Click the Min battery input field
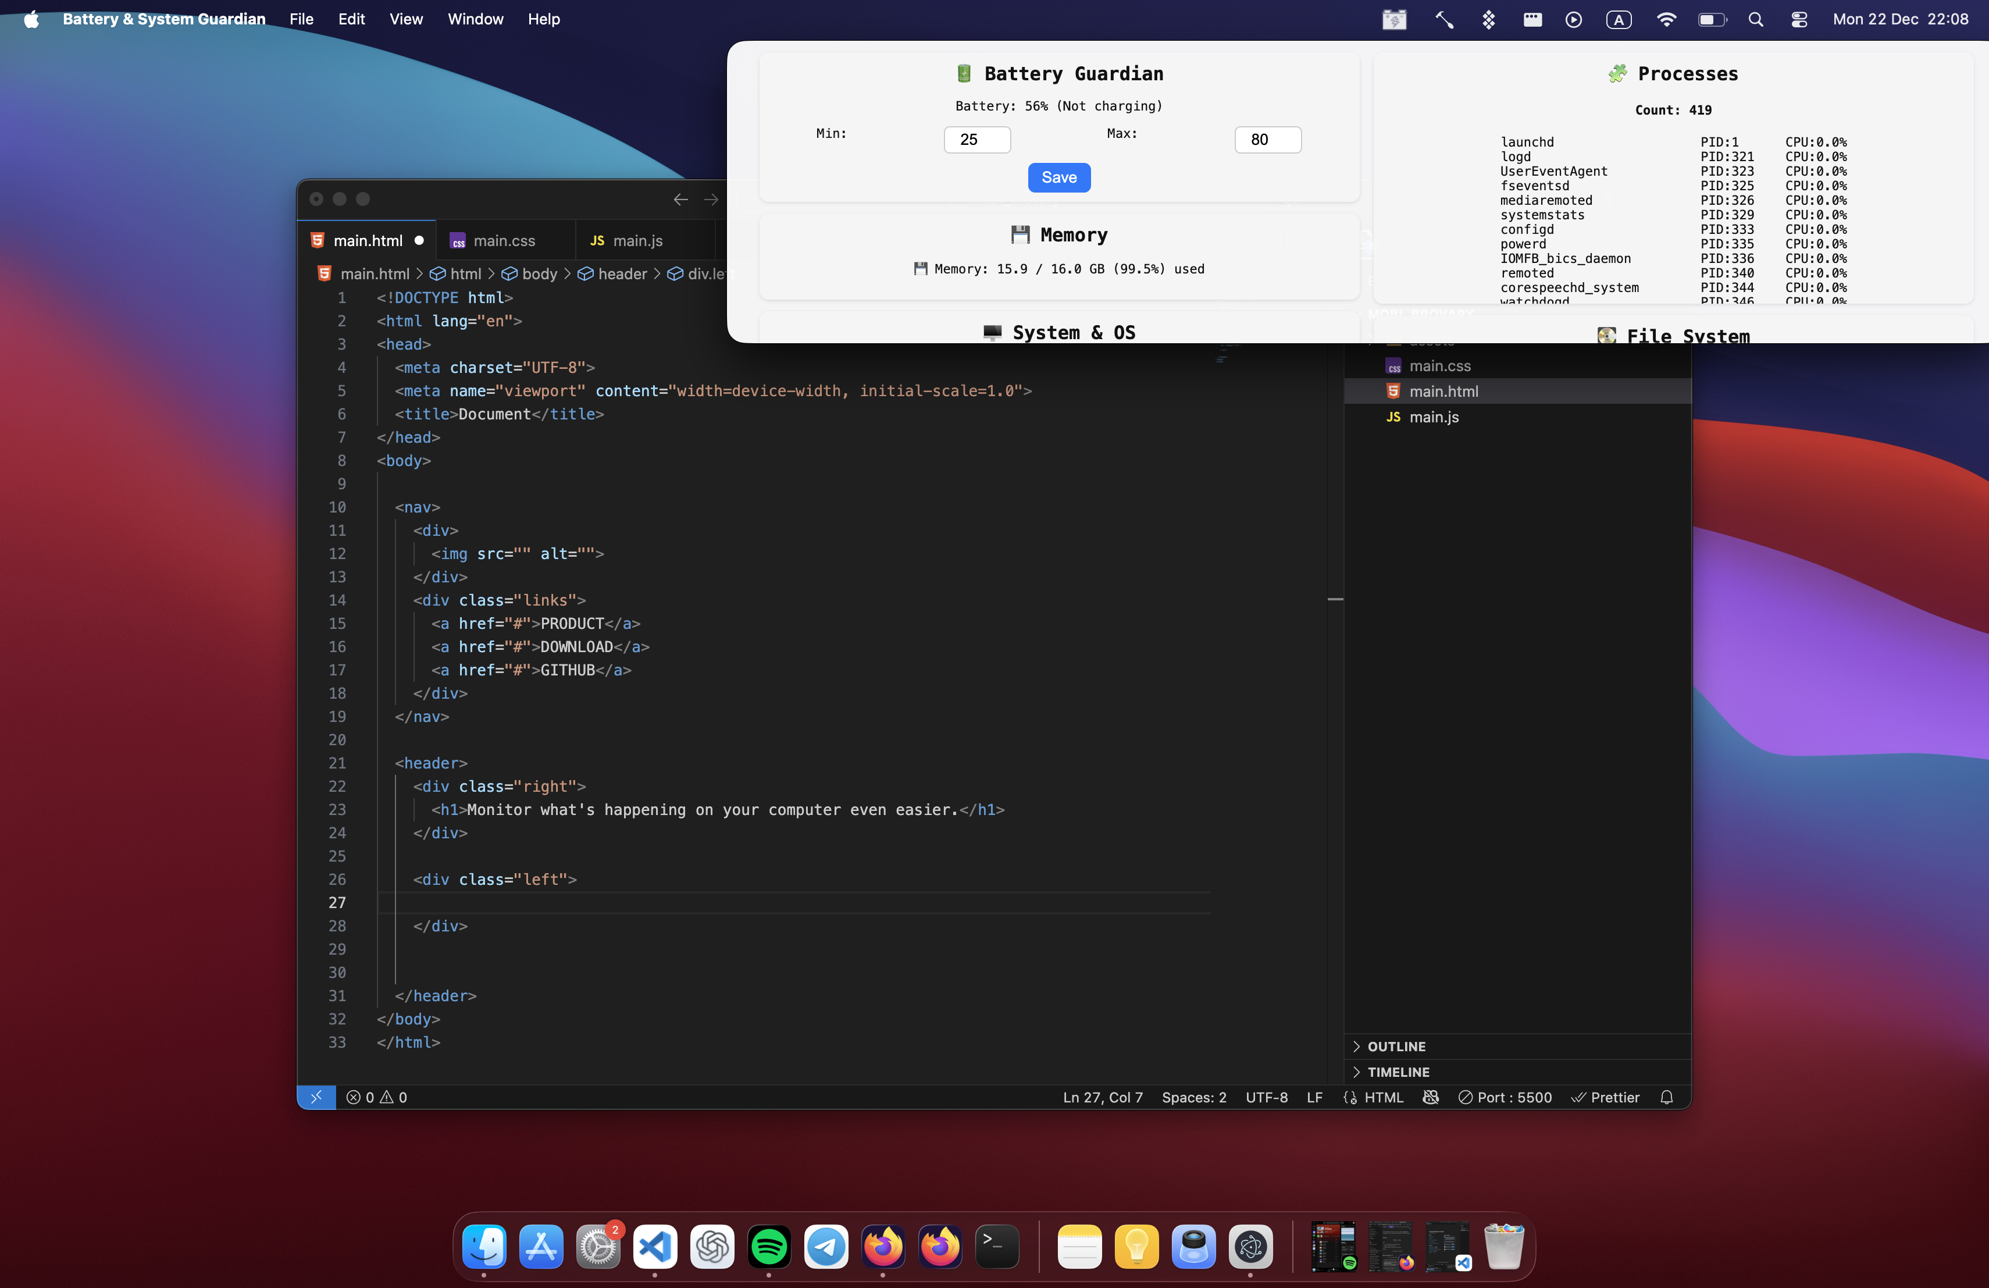 [976, 140]
